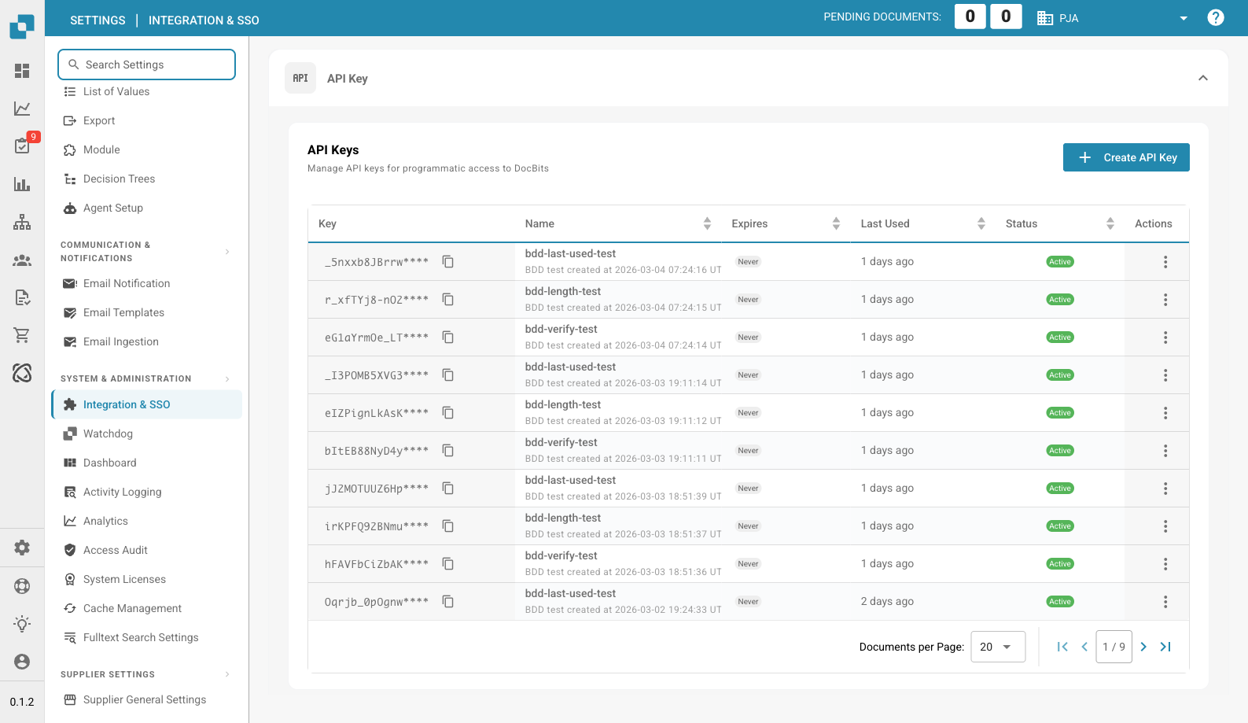Click the DocBits logo
Screen dimensions: 1248x723
[22, 26]
